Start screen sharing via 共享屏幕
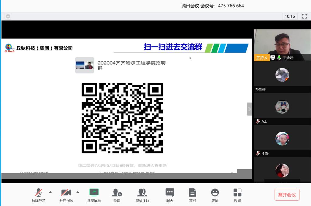This screenshot has width=311, height=206. click(x=94, y=195)
